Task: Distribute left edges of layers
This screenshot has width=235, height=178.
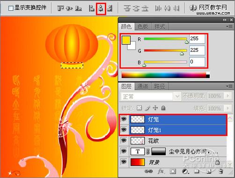Action: click(158, 8)
